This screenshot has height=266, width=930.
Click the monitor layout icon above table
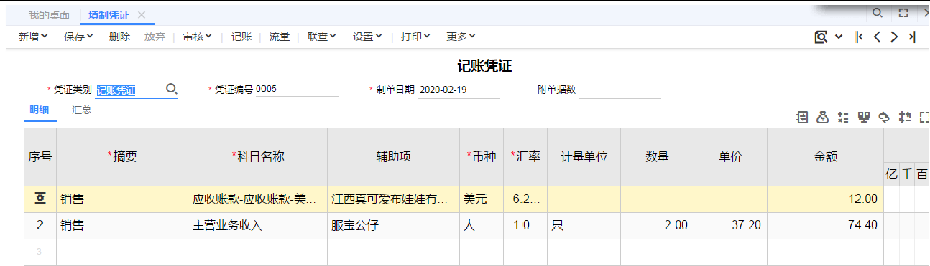[864, 118]
